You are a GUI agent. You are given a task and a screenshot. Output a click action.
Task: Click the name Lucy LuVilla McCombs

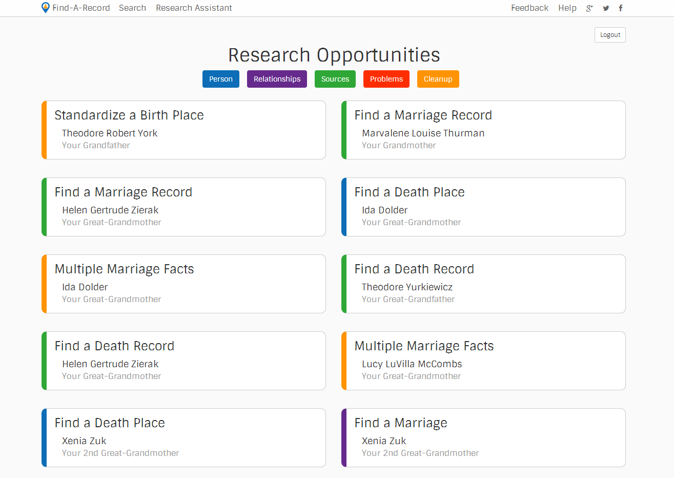pos(412,364)
